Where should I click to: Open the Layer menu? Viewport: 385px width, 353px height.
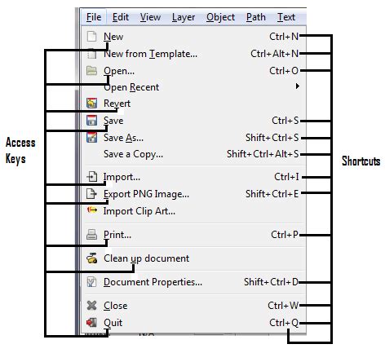pyautogui.click(x=184, y=17)
